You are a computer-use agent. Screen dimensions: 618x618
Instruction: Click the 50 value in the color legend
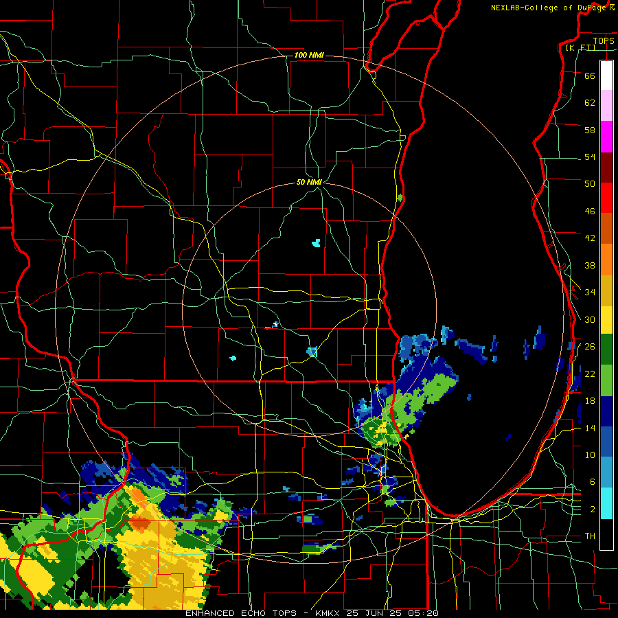[x=590, y=183]
